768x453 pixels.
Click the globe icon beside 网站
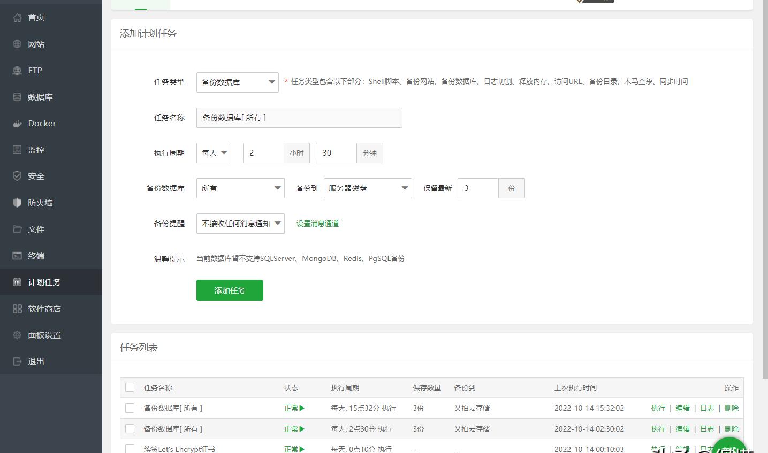(17, 44)
